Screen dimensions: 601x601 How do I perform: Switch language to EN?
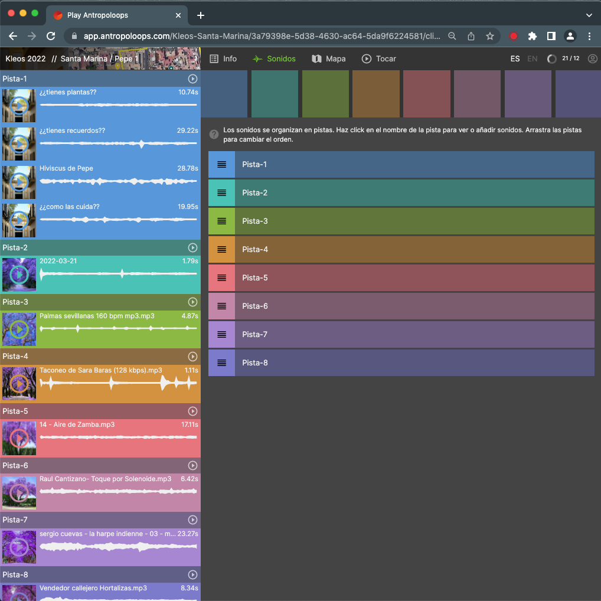pos(532,59)
